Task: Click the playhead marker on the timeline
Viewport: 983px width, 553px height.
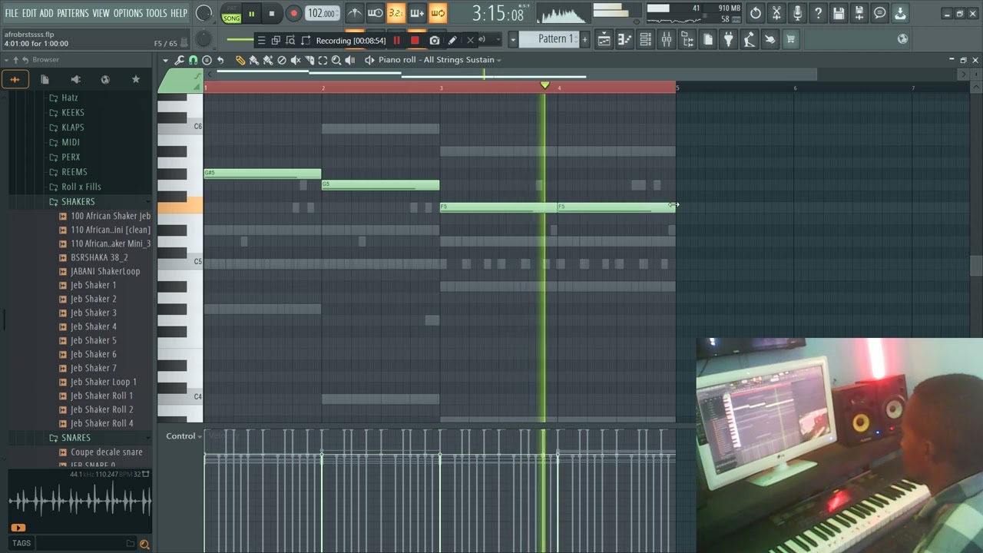Action: (x=545, y=85)
